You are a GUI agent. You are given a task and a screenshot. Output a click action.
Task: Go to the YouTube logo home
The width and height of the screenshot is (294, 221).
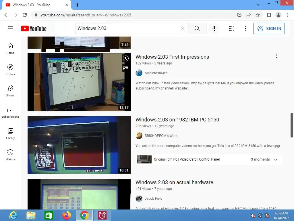pos(34,28)
